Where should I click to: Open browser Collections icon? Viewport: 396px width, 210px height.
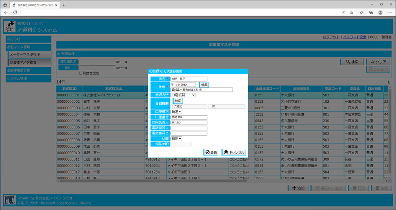pyautogui.click(x=370, y=12)
